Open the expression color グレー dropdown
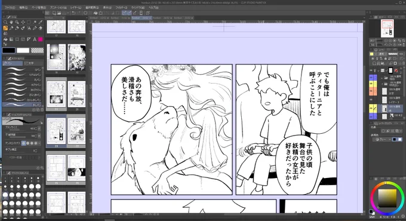The image size is (406, 221). point(382,139)
